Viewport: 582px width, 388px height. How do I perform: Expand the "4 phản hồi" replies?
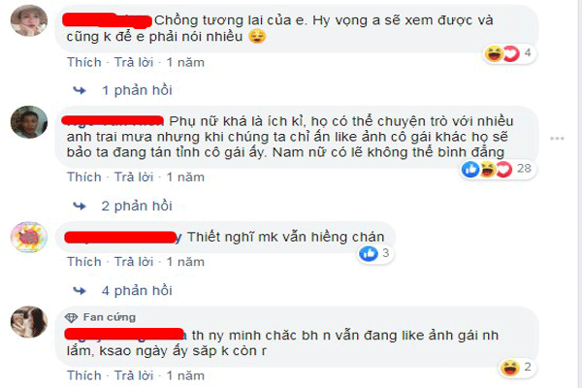click(137, 290)
